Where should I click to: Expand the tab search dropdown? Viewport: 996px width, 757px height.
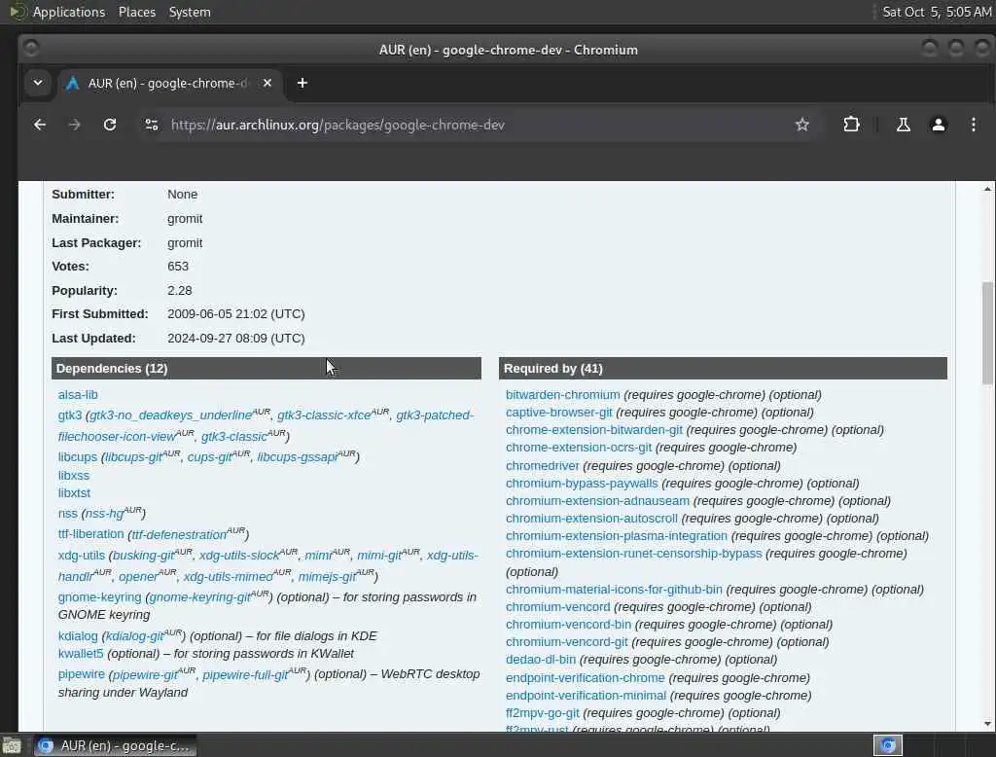pyautogui.click(x=38, y=84)
